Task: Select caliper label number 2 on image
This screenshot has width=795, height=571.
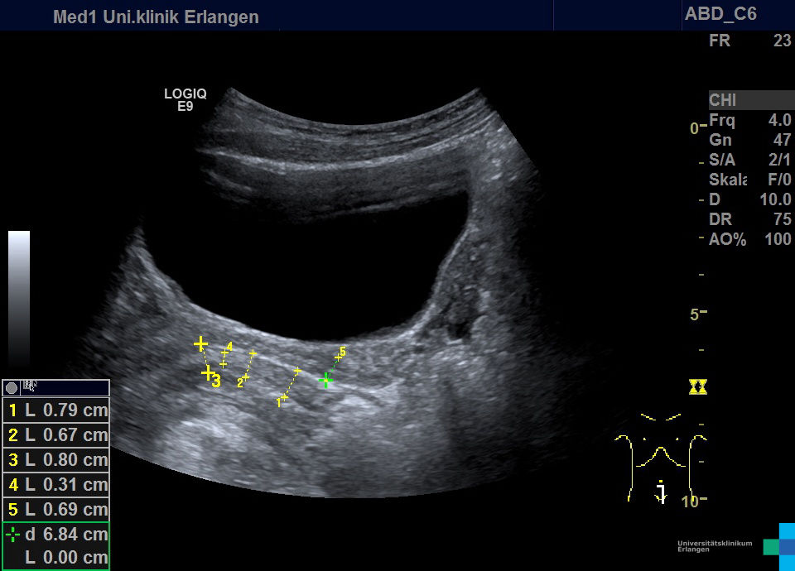Action: click(240, 382)
